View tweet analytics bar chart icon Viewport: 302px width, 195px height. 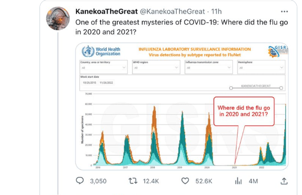[x=238, y=181]
